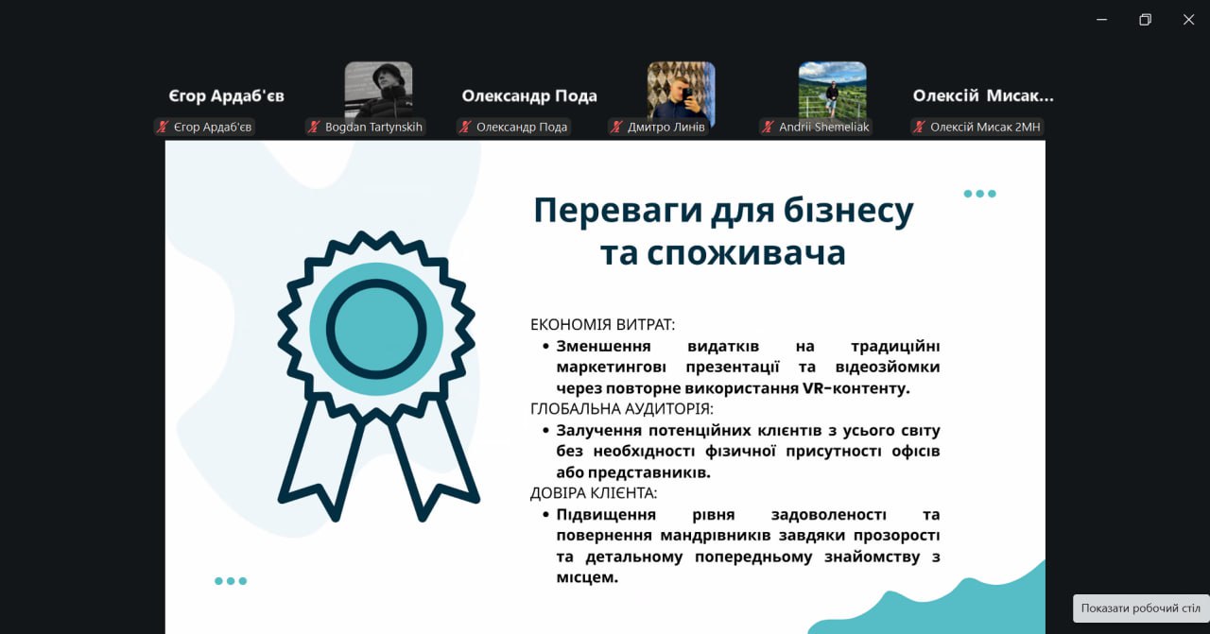This screenshot has height=634, width=1210.
Task: Select the large Єгор Ардаб'єв participant name
Action: 227,96
